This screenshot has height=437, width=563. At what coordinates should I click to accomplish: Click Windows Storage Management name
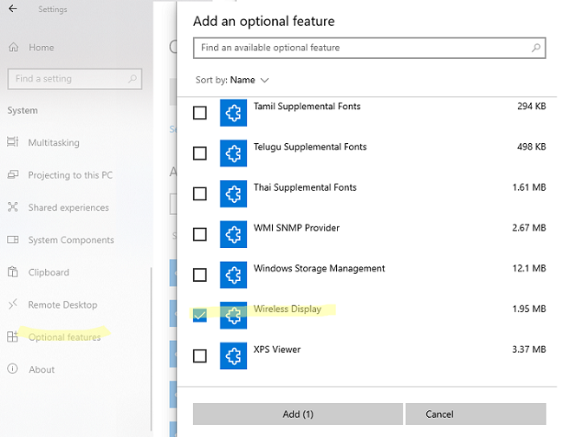point(319,269)
